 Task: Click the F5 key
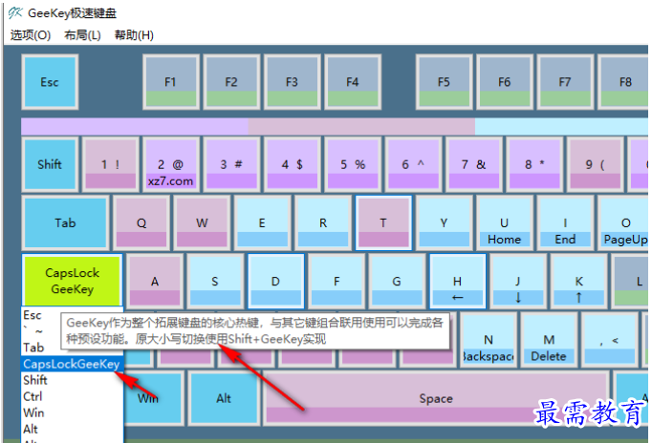point(444,82)
